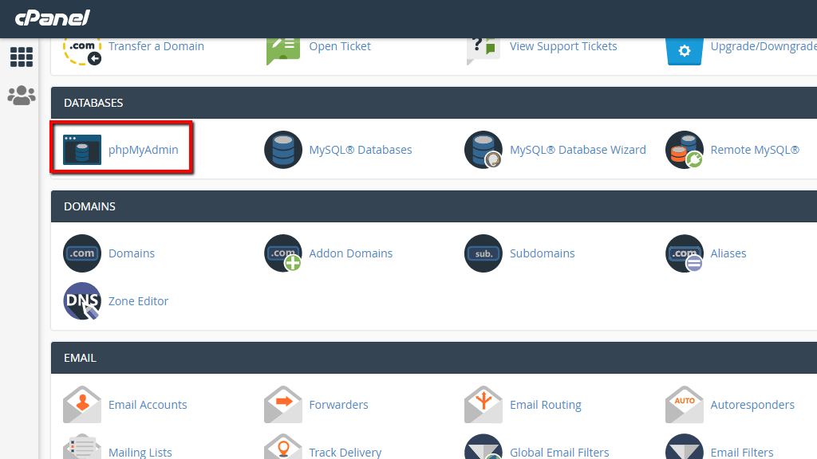This screenshot has width=817, height=459.
Task: Click the Domains .com icon
Action: tap(82, 253)
